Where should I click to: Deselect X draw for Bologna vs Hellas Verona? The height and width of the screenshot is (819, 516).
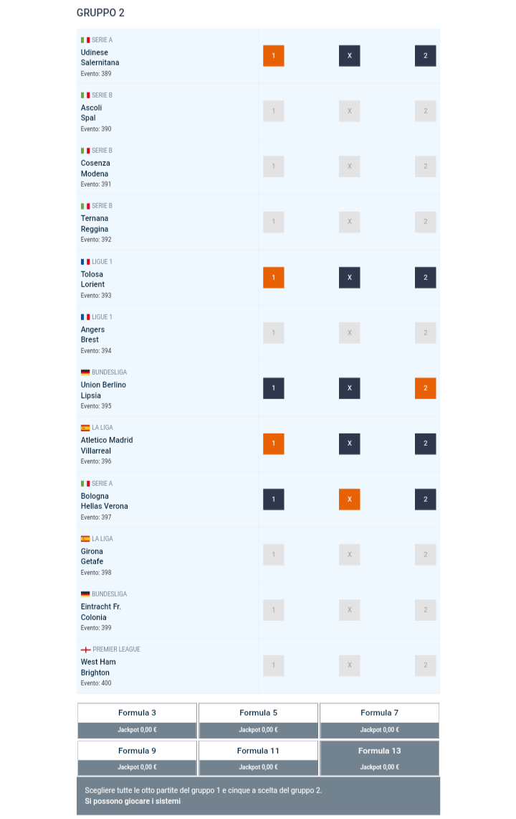350,500
